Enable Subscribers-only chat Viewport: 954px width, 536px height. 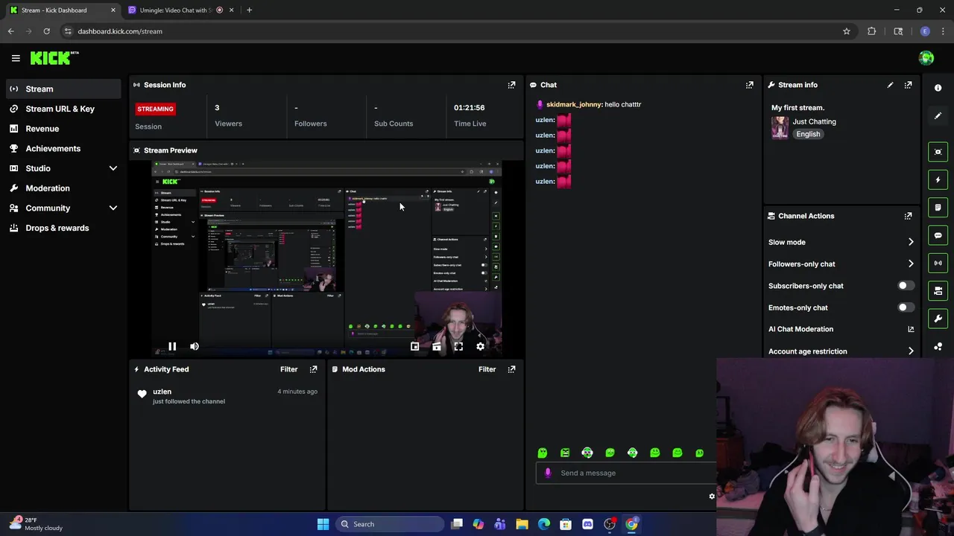click(906, 286)
